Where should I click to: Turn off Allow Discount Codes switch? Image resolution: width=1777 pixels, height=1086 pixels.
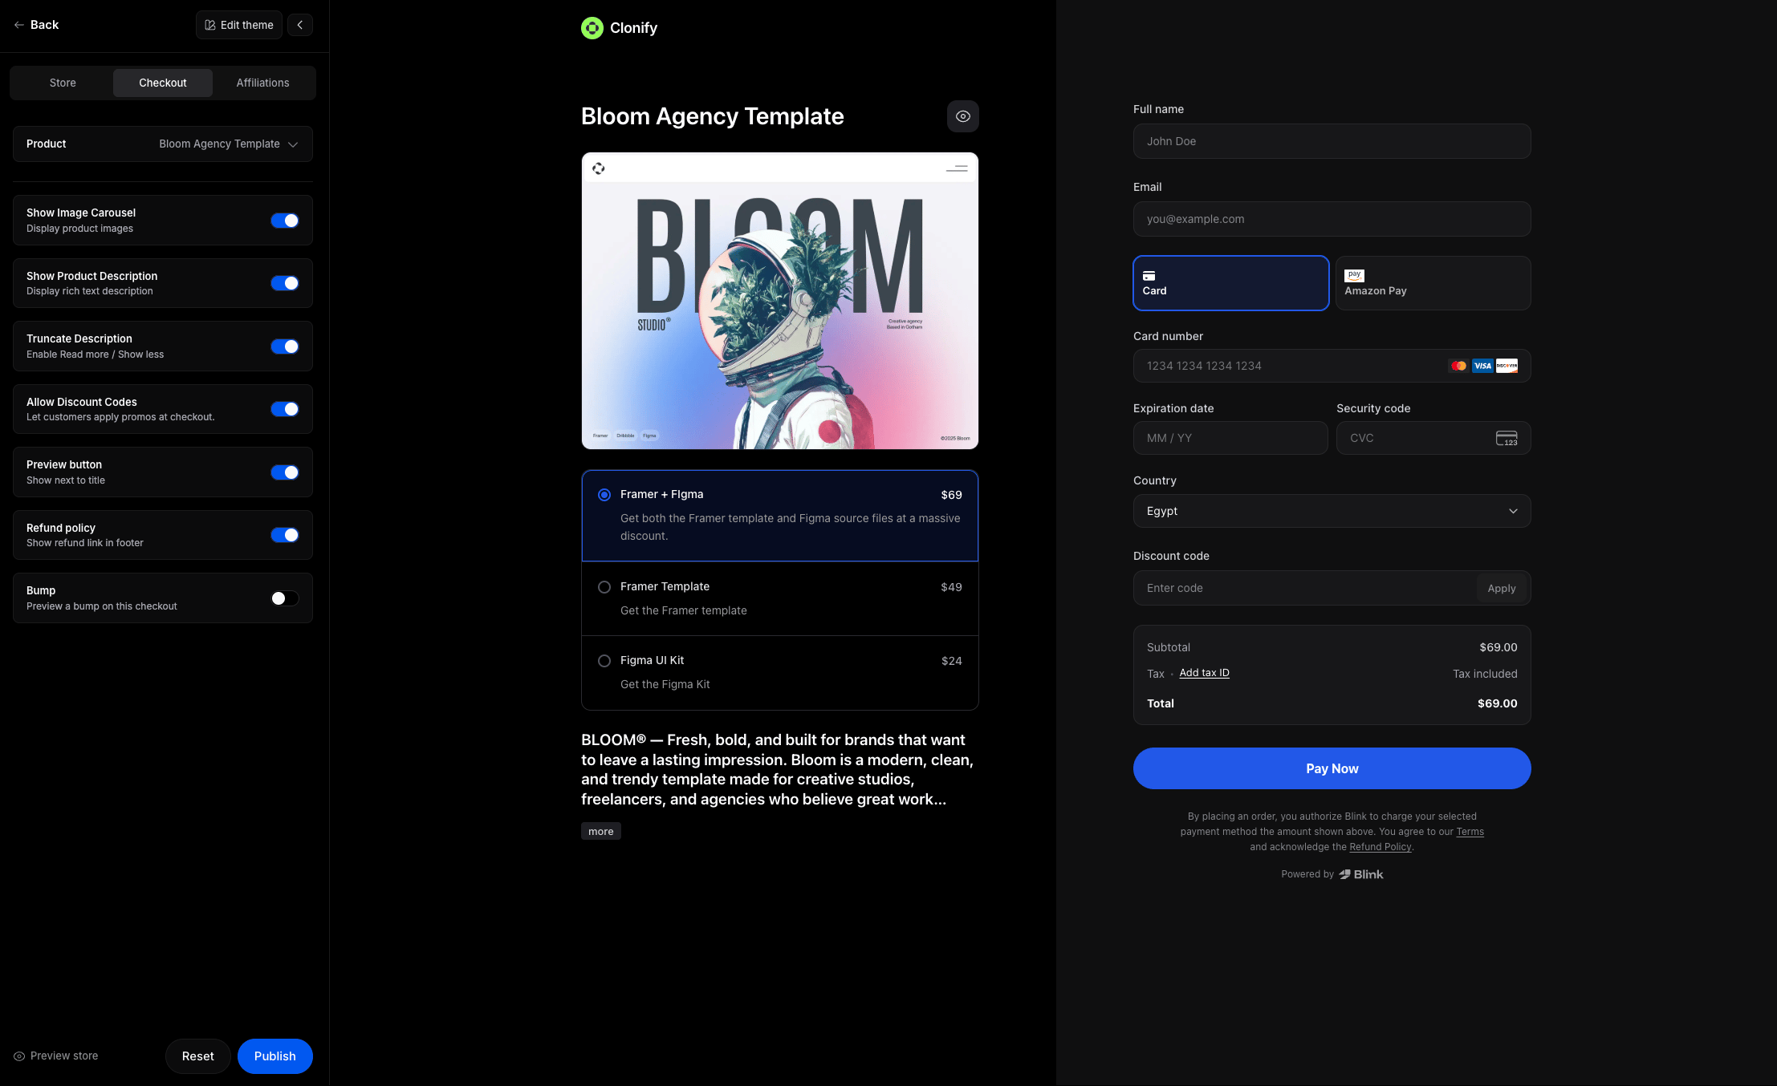click(285, 409)
